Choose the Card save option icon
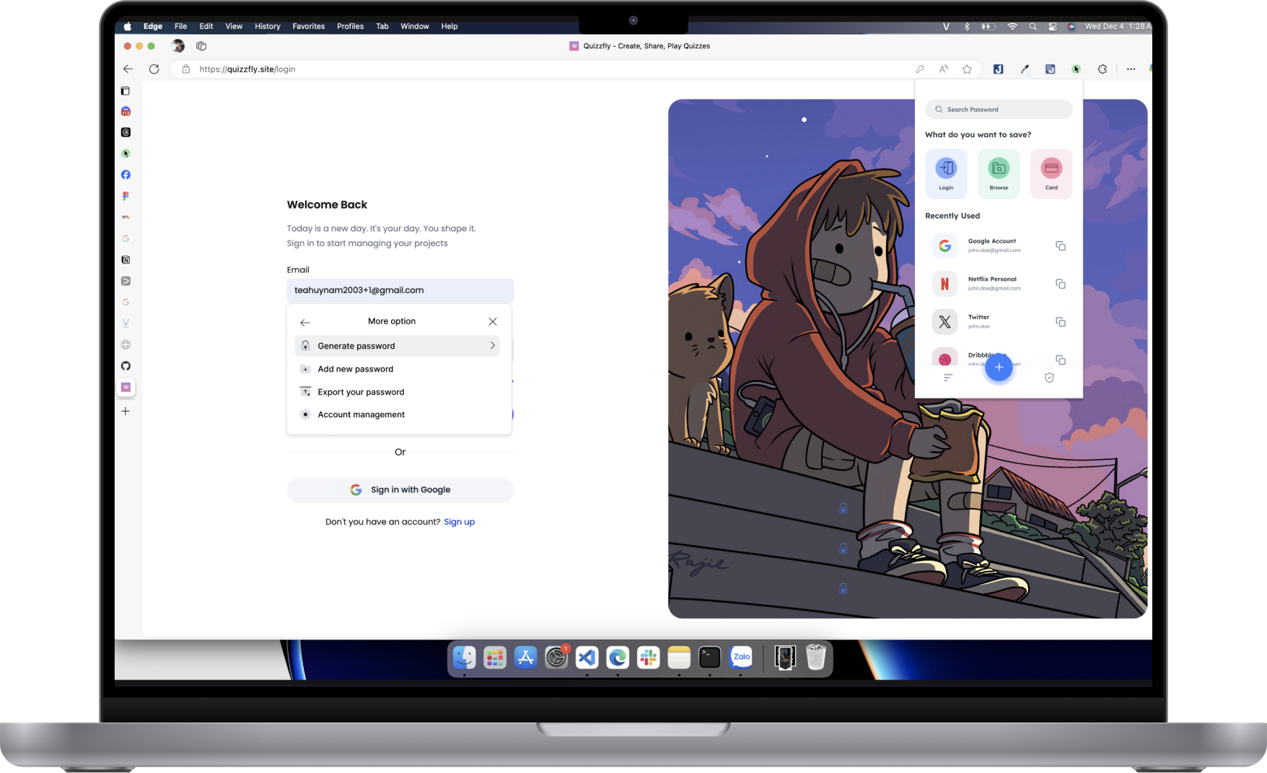Screen dimensions: 1267x773 1051,169
